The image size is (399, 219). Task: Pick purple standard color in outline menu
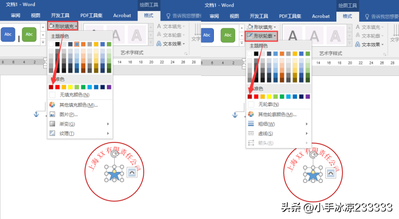(308, 96)
